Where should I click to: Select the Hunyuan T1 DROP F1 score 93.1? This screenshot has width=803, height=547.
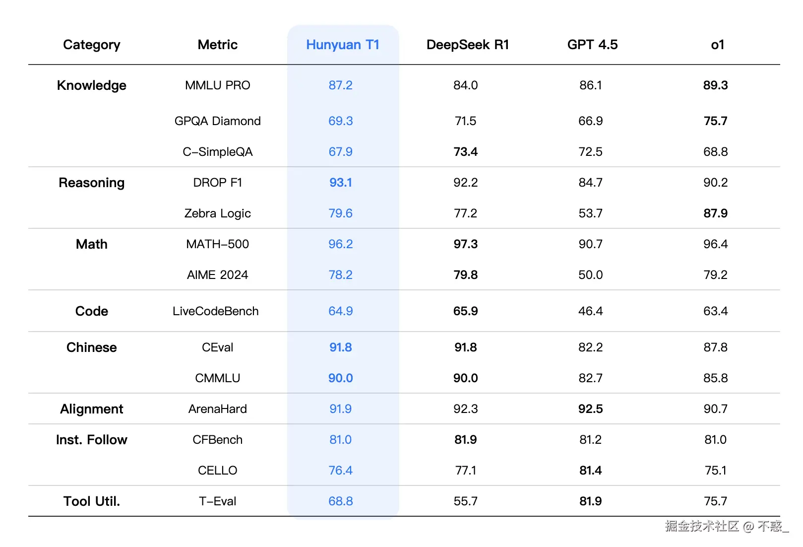tap(341, 183)
